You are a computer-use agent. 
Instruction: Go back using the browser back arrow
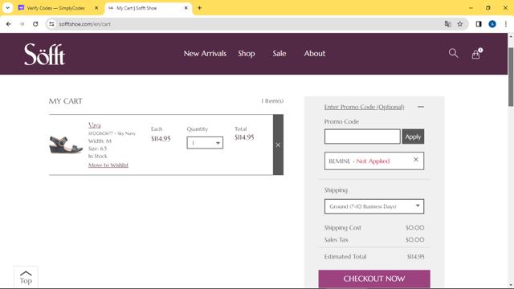pyautogui.click(x=9, y=24)
